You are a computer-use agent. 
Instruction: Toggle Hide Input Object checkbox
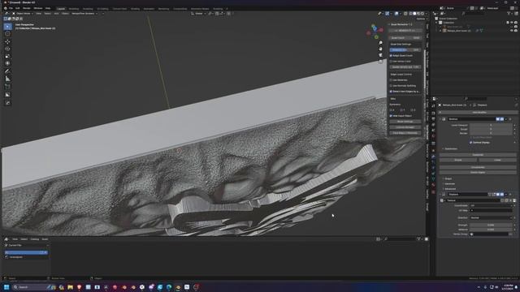391,116
